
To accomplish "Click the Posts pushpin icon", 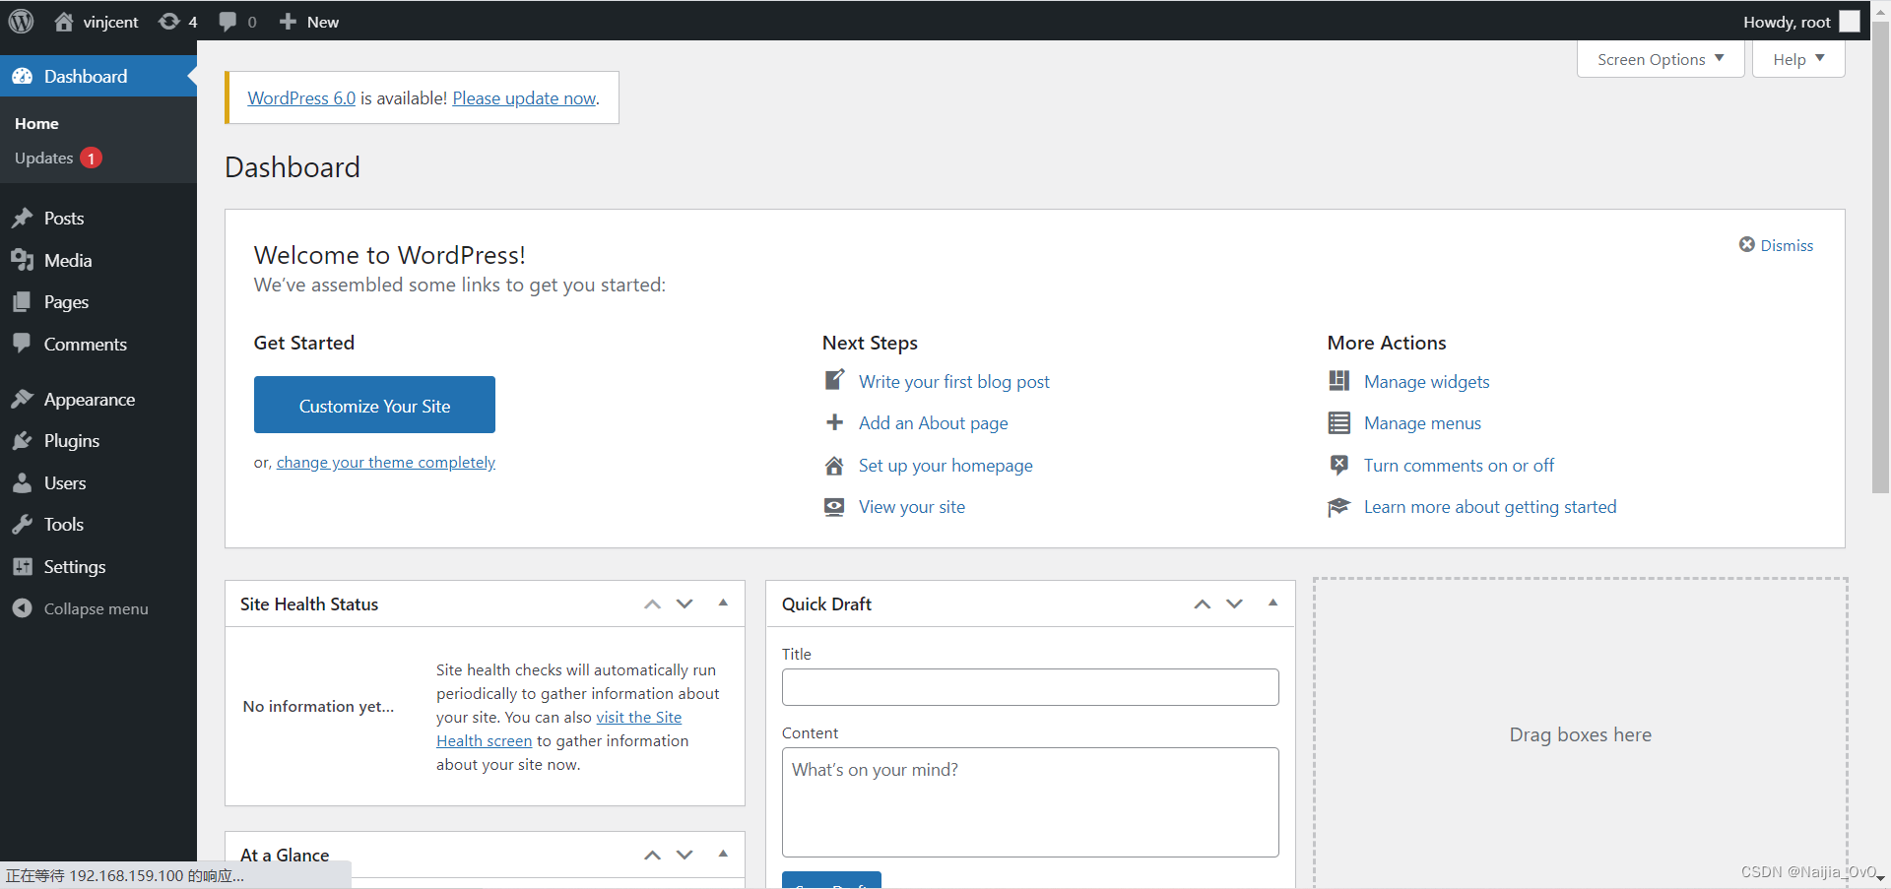I will pyautogui.click(x=23, y=218).
